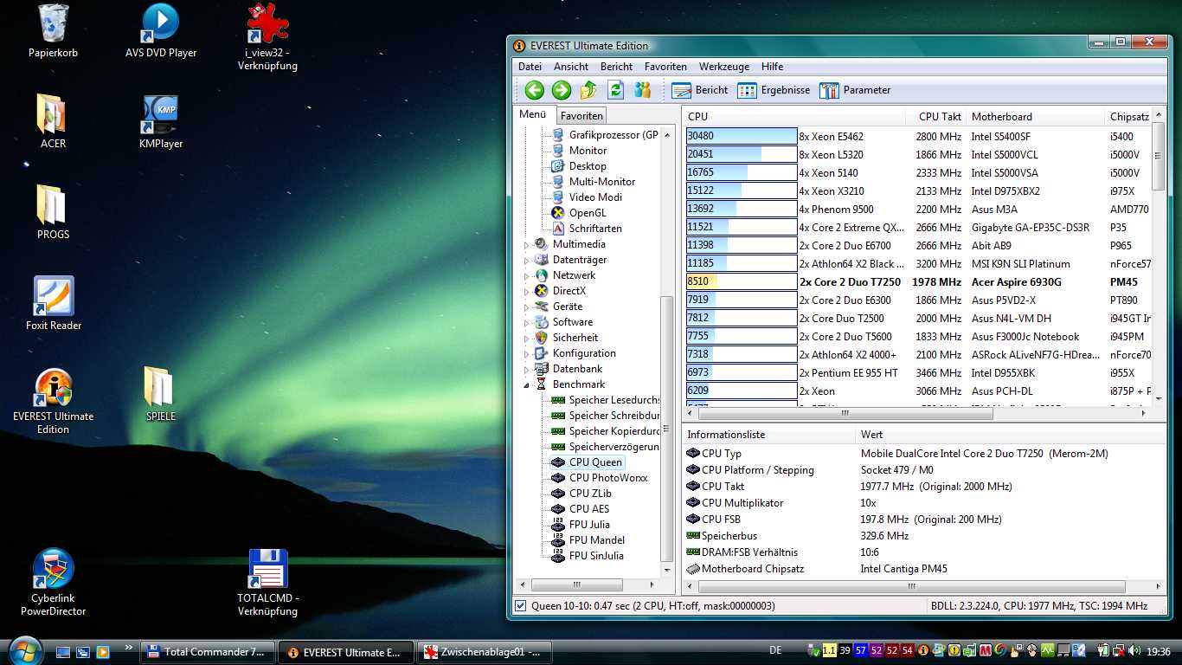This screenshot has width=1182, height=665.
Task: Switch to the Favoriten tab
Action: (581, 116)
